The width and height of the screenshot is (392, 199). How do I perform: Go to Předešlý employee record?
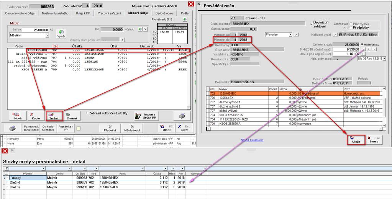click(x=110, y=128)
